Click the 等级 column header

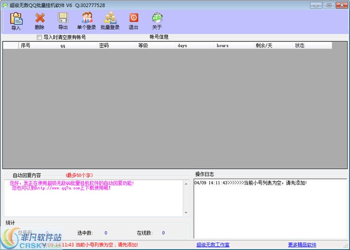click(x=155, y=46)
